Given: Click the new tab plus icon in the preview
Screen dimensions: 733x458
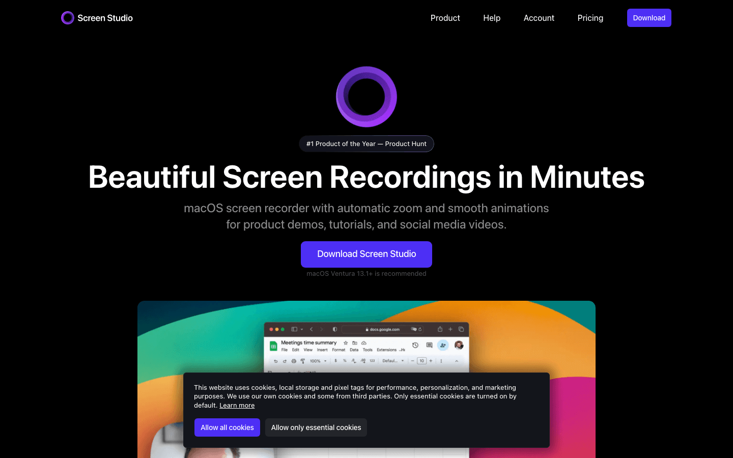Looking at the screenshot, I should 450,329.
